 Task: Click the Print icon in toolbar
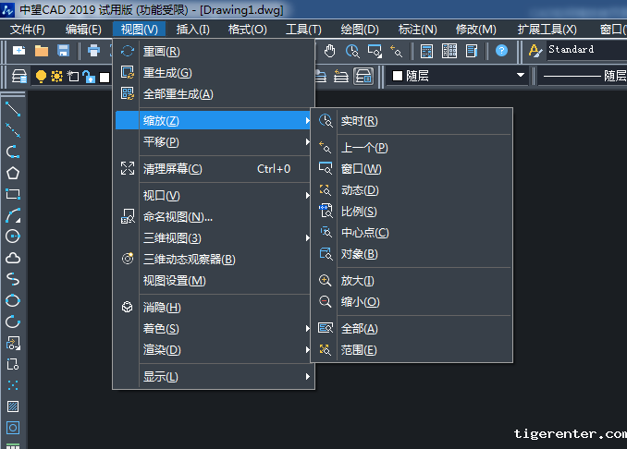tap(93, 50)
